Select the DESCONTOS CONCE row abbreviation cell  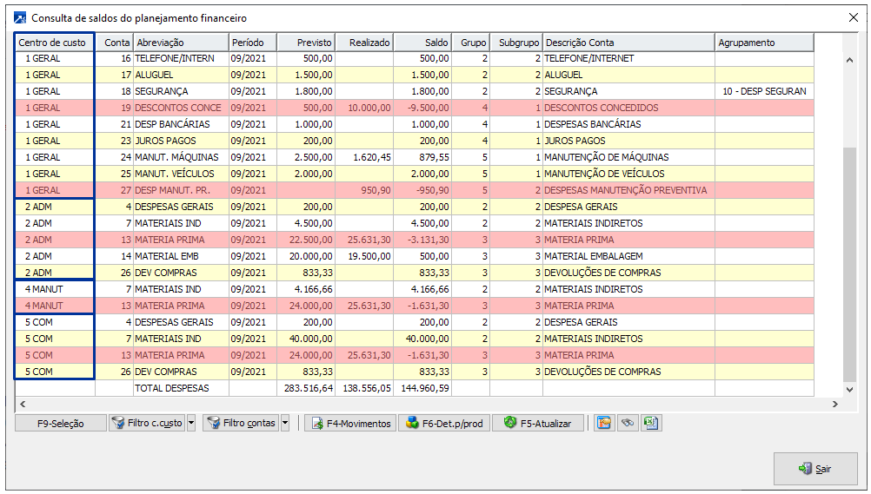point(179,108)
